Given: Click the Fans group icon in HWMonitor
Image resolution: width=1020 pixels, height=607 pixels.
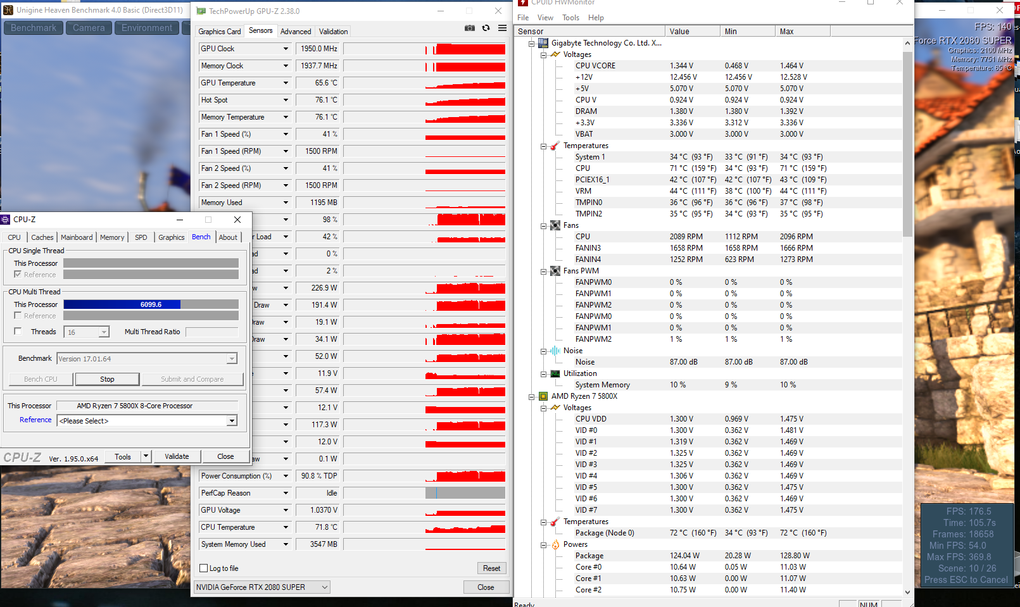Looking at the screenshot, I should [x=555, y=225].
